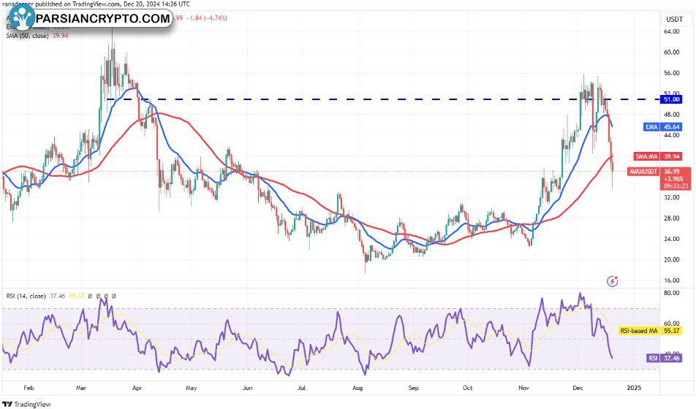The image size is (696, 409).
Task: Select the AVAXUSDT 36.99 last price label
Action: pos(659,178)
